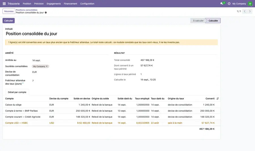Image resolution: width=255 pixels, height=151 pixels.
Task: Click the 1/1 record pager counter
Action: click(239, 11)
